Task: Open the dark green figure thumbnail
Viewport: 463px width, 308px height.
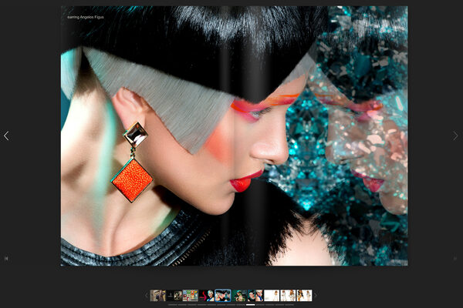Action: (239, 296)
